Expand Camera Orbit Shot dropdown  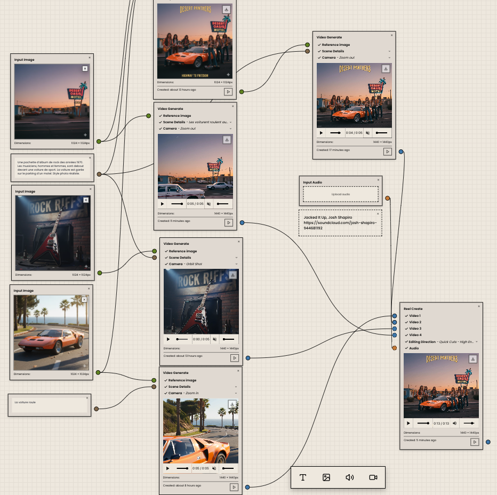(x=236, y=264)
